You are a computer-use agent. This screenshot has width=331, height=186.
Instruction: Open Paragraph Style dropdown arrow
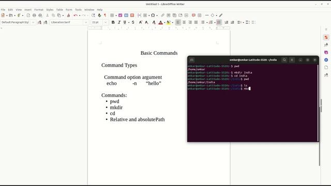pyautogui.click(x=33, y=22)
